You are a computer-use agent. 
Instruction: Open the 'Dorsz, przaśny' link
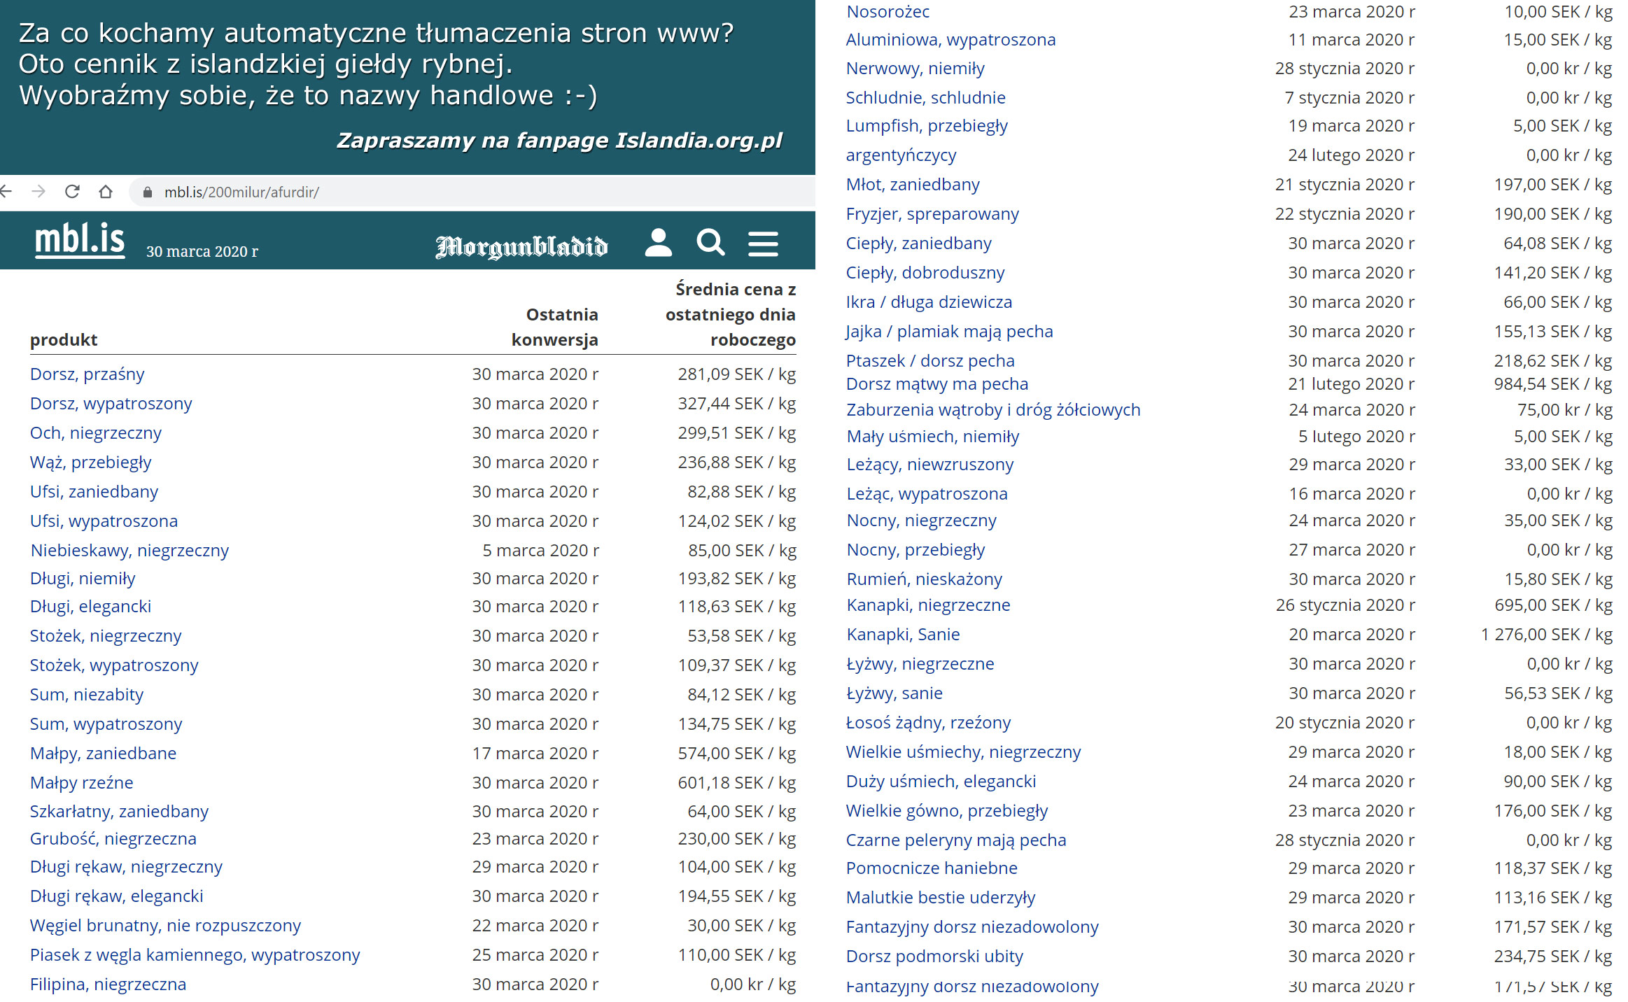click(87, 374)
